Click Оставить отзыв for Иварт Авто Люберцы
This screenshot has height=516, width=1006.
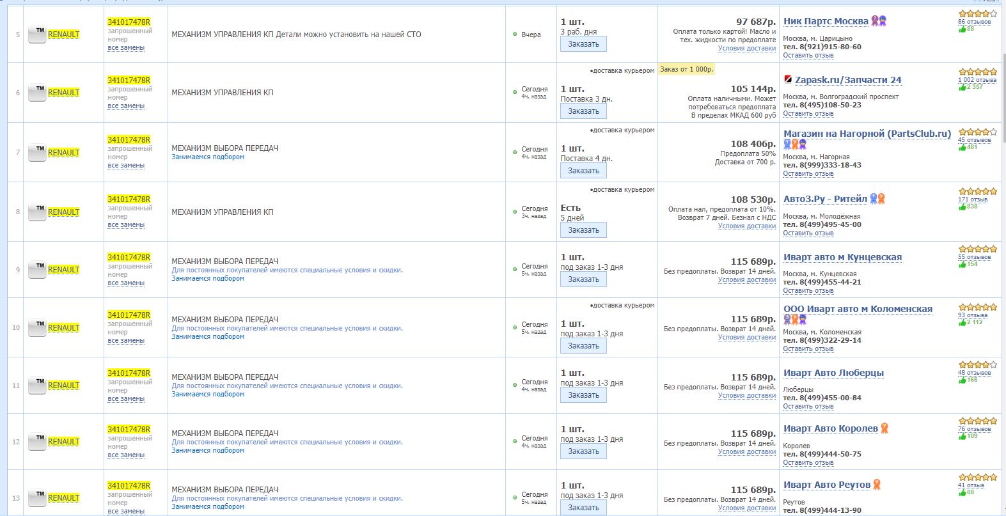[808, 407]
